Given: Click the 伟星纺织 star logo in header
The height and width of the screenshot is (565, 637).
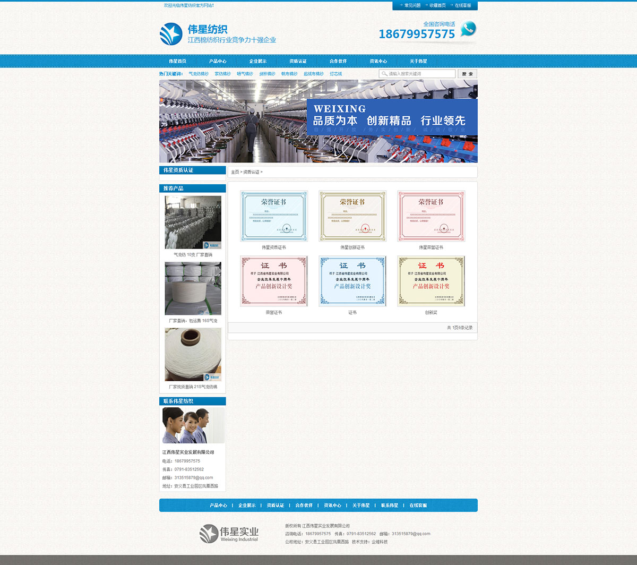Looking at the screenshot, I should pos(171,34).
